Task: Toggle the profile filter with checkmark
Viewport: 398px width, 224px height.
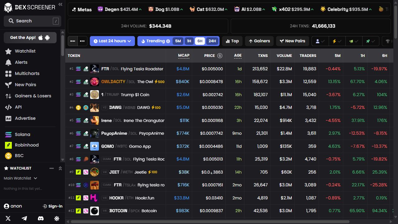Action: tap(320, 41)
